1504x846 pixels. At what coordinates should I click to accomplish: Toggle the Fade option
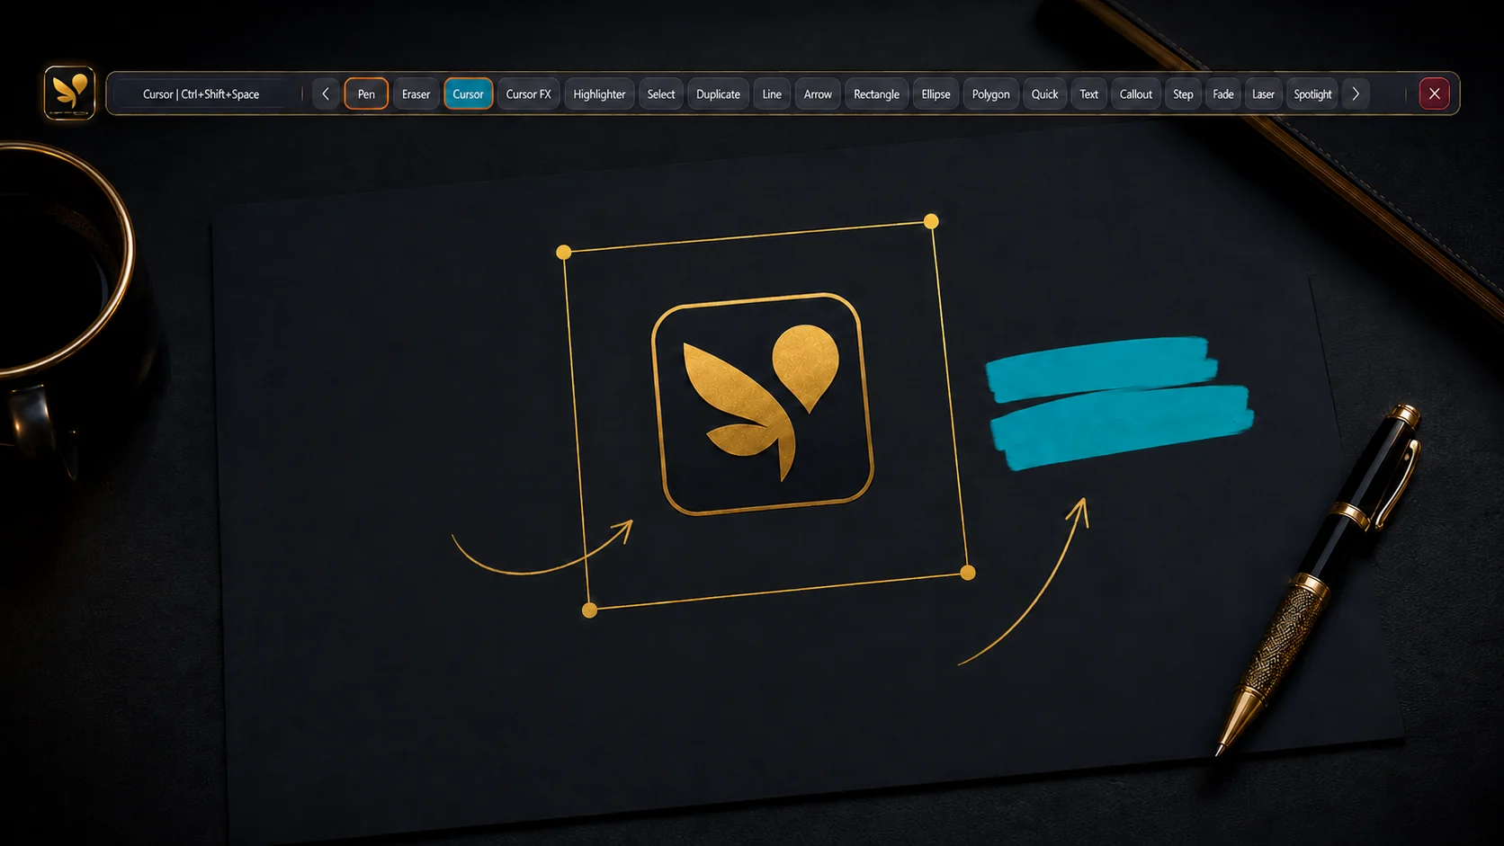(x=1222, y=94)
